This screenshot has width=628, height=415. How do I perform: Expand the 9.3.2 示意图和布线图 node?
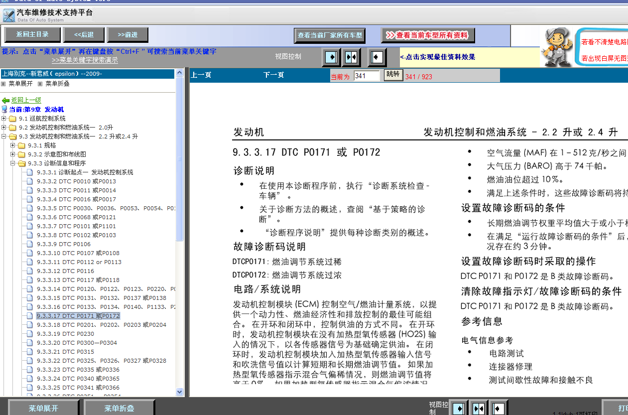click(x=13, y=154)
